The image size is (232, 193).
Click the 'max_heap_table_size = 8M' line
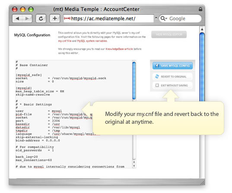(40, 91)
